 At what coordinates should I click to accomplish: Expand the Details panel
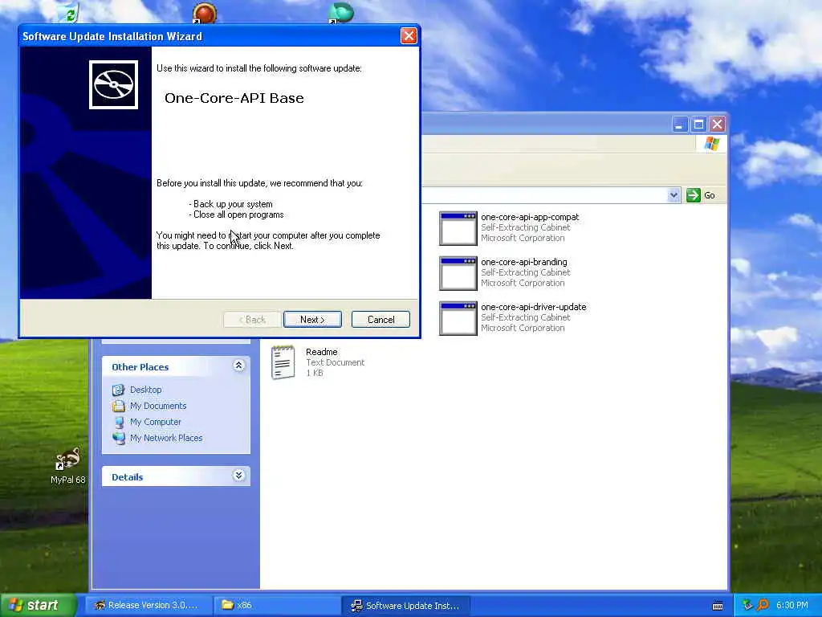[238, 476]
